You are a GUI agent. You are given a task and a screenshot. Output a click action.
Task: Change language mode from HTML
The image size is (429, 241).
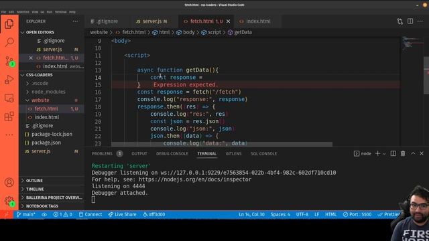tap(330, 214)
